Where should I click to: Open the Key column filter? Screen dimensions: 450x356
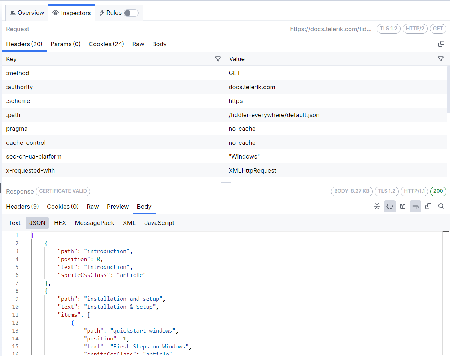[218, 59]
